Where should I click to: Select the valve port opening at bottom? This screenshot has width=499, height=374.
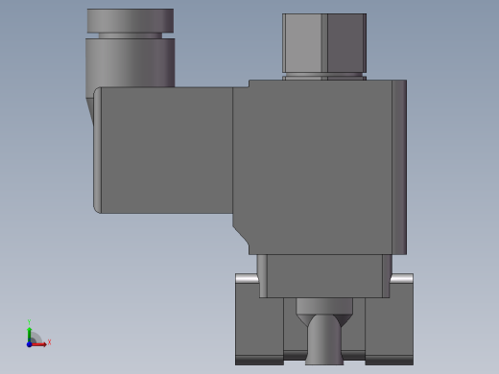click(324, 339)
